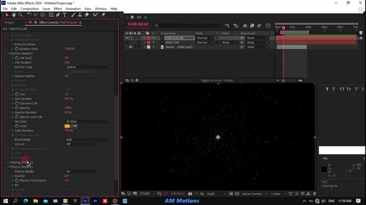Viewport: 366px width, 205px height.
Task: Hide the PARTICULAR layer eye
Action: tap(127, 38)
